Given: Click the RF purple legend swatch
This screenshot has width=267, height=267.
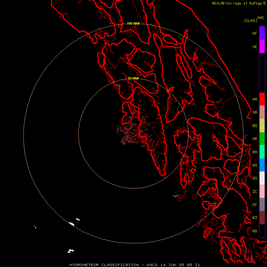Looking at the screenshot, I should point(262,33).
